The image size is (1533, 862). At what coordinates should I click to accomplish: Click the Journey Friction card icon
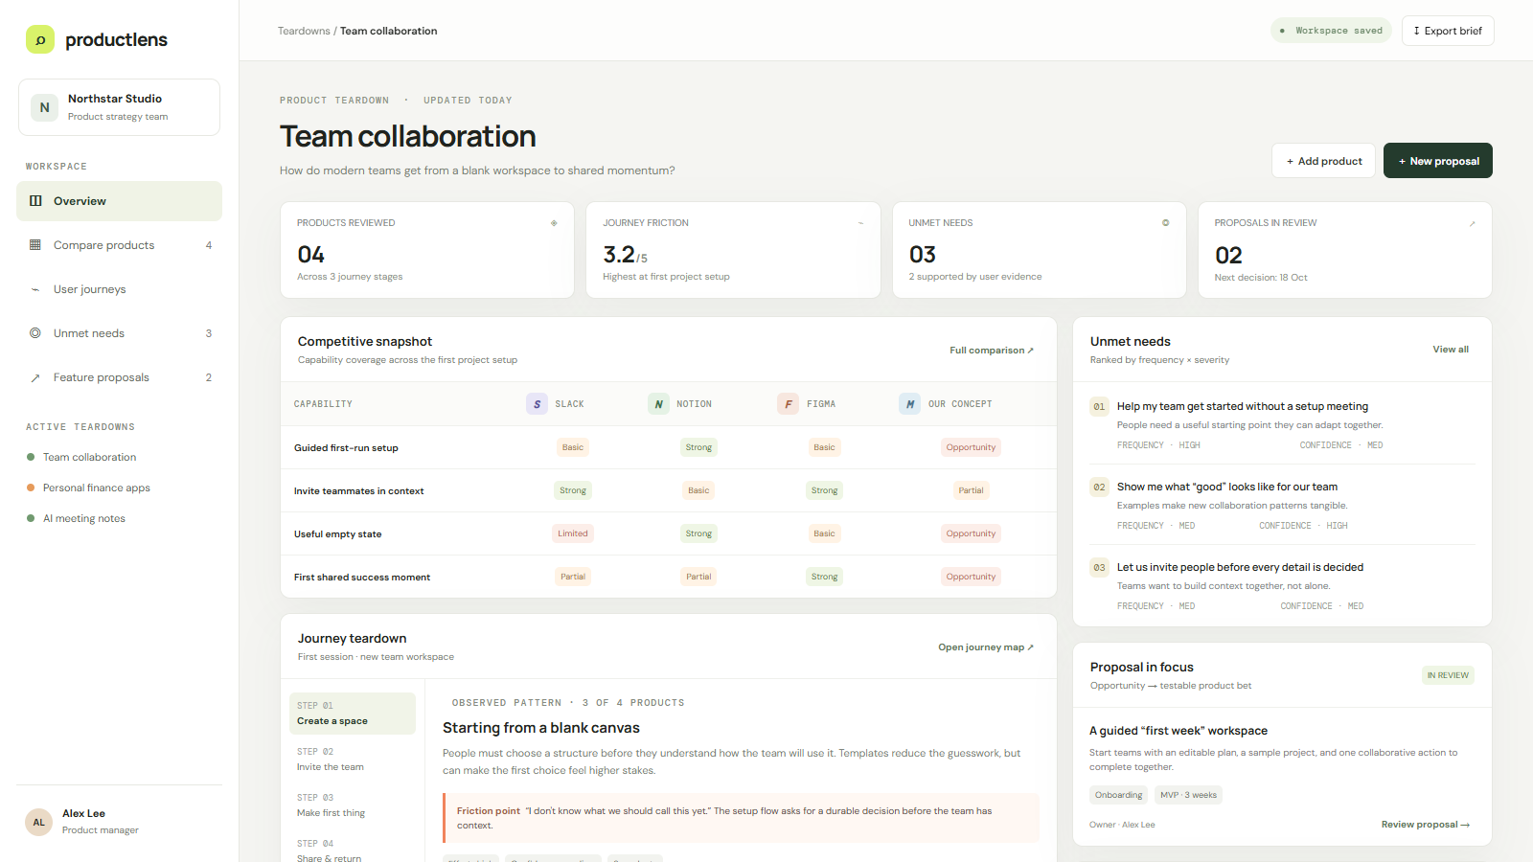tap(860, 223)
